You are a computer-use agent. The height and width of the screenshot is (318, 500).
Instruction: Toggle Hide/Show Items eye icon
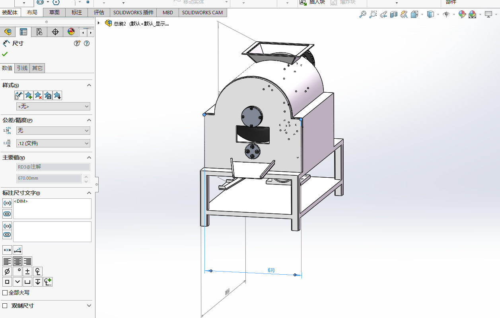446,14
